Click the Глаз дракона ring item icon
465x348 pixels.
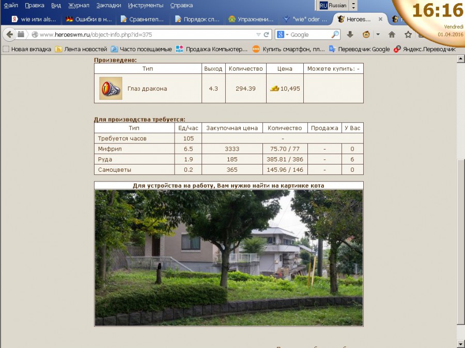coord(111,88)
